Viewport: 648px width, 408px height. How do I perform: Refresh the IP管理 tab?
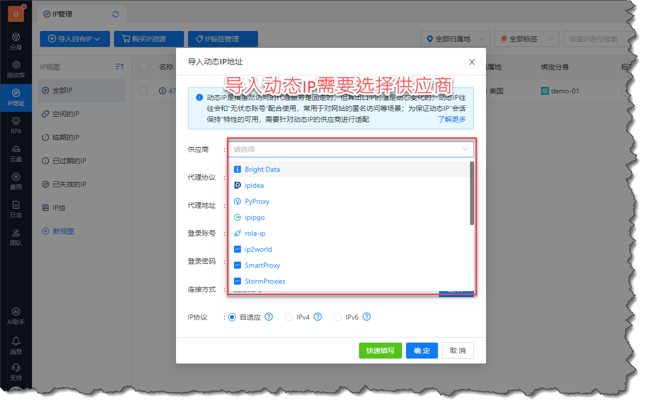coord(115,14)
